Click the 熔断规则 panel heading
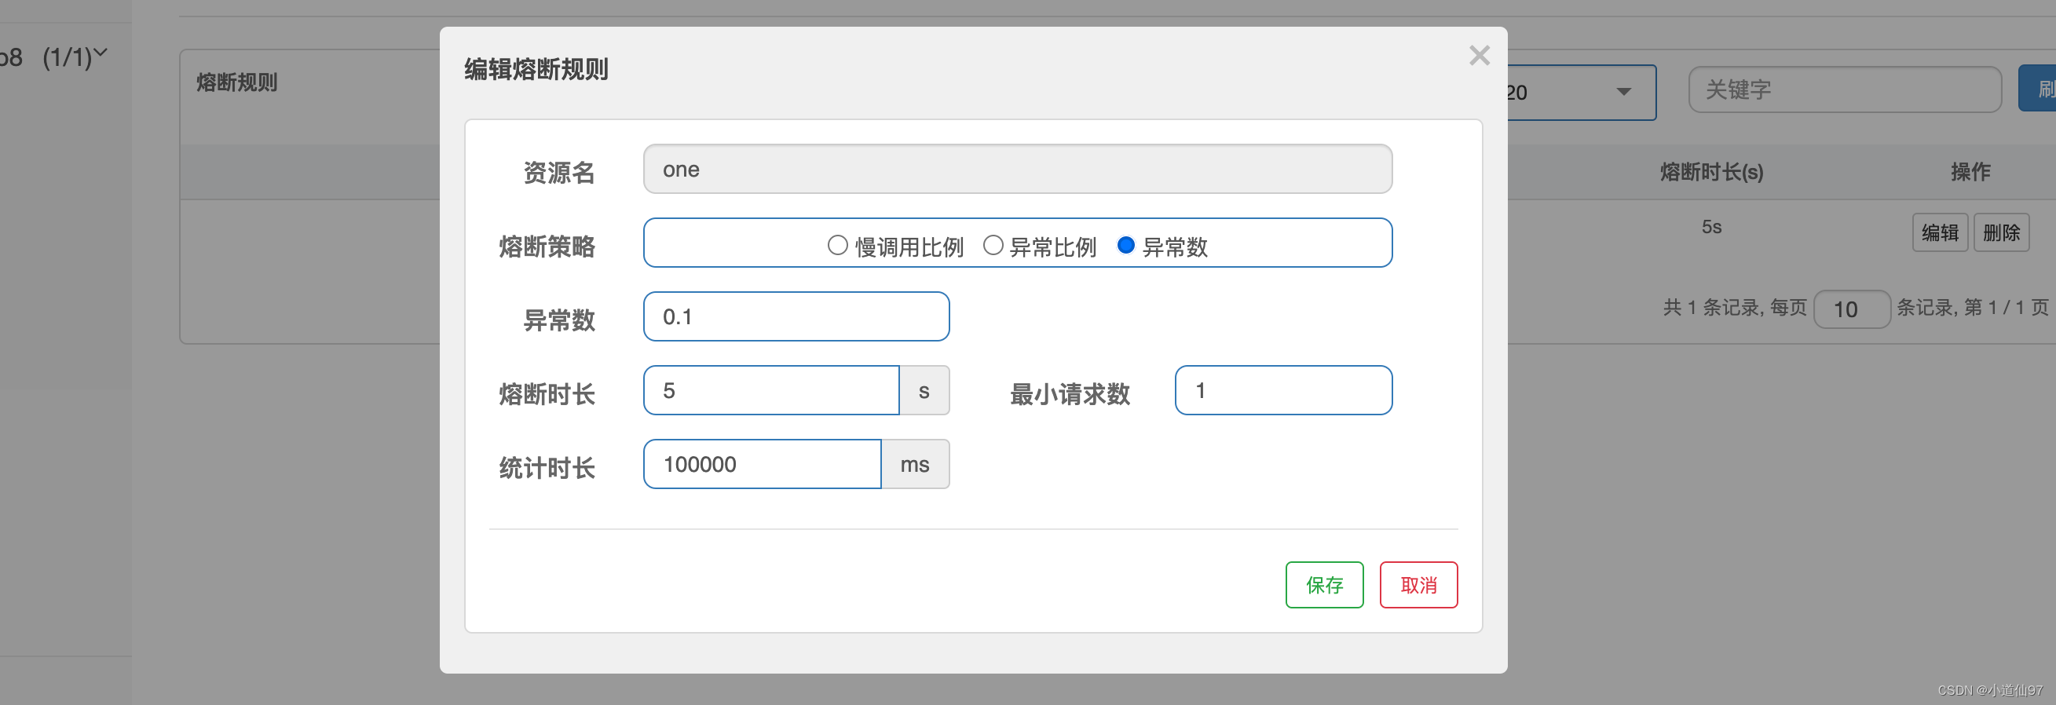The image size is (2056, 705). tap(236, 82)
